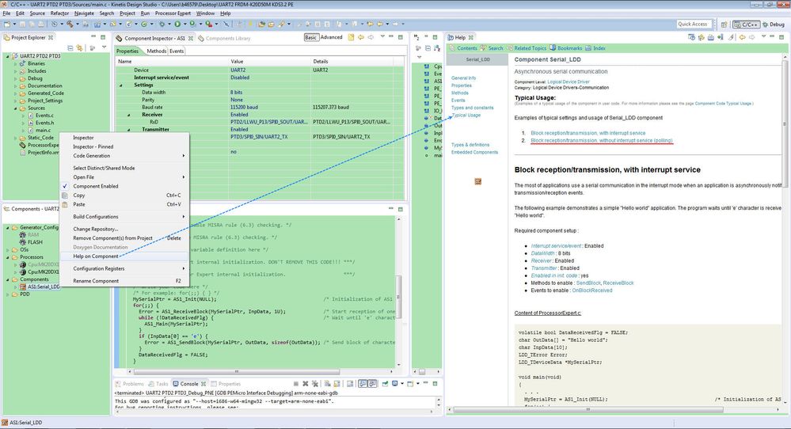Open the Related Topics help link
This screenshot has width=791, height=429.
[x=527, y=48]
